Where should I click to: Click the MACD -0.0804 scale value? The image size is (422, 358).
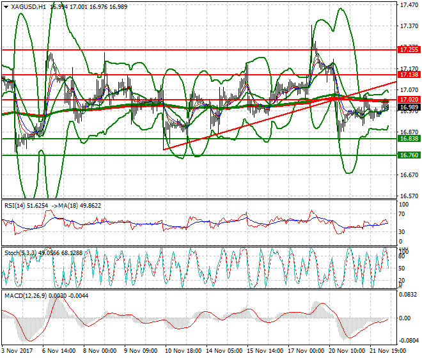(x=409, y=341)
